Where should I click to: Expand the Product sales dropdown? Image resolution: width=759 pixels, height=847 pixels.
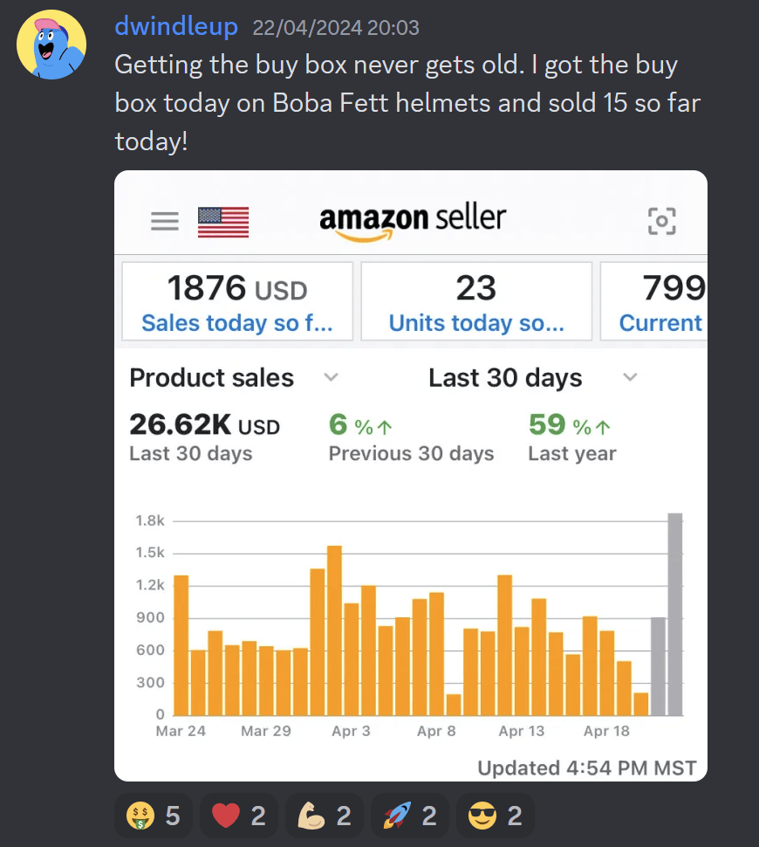(x=331, y=377)
